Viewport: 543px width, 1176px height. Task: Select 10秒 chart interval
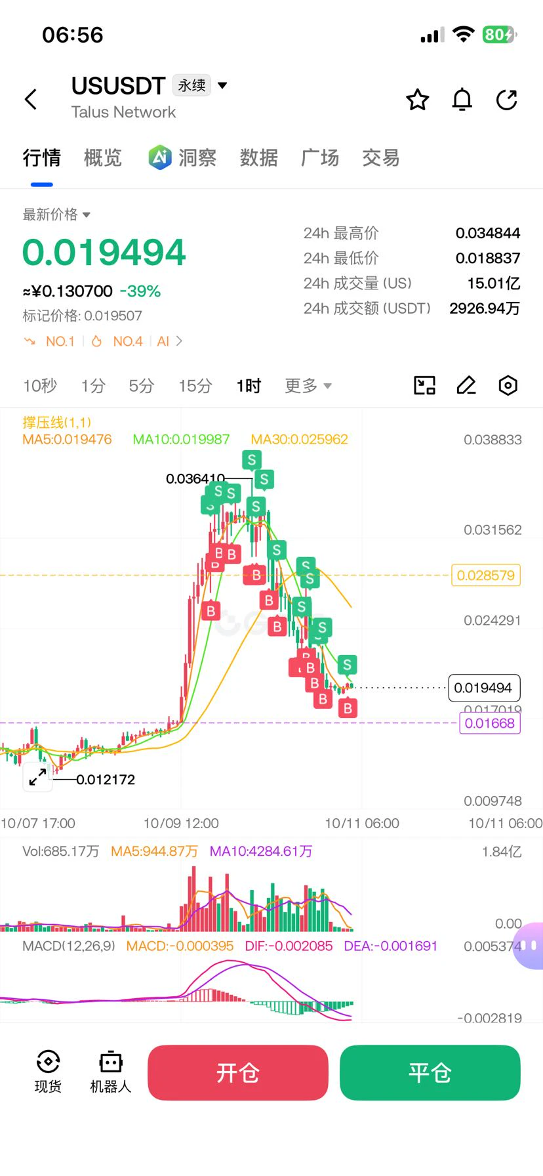tap(40, 386)
